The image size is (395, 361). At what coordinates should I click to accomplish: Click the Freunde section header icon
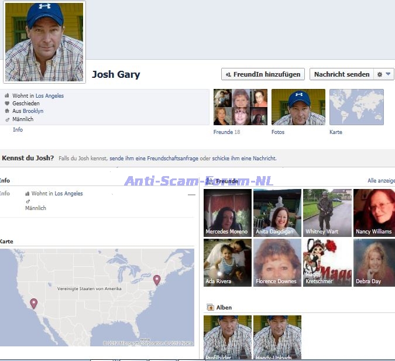click(x=210, y=181)
